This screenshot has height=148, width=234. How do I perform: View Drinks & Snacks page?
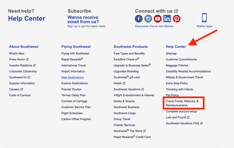[x=124, y=101]
